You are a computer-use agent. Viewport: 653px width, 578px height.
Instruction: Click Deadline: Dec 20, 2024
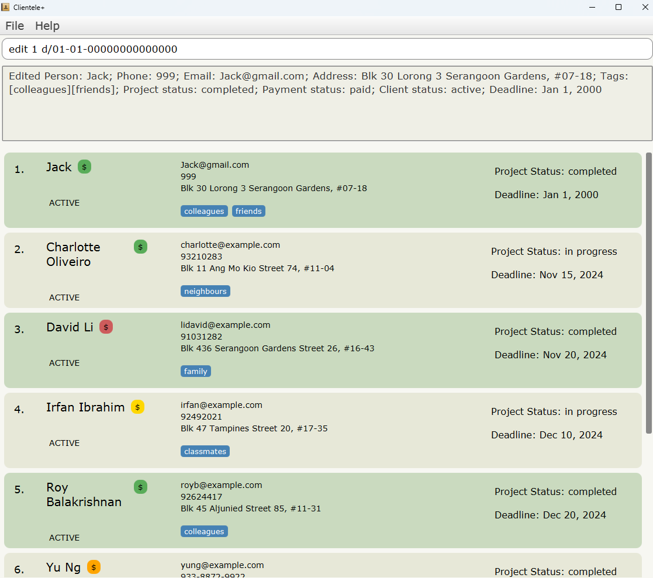[x=550, y=515]
